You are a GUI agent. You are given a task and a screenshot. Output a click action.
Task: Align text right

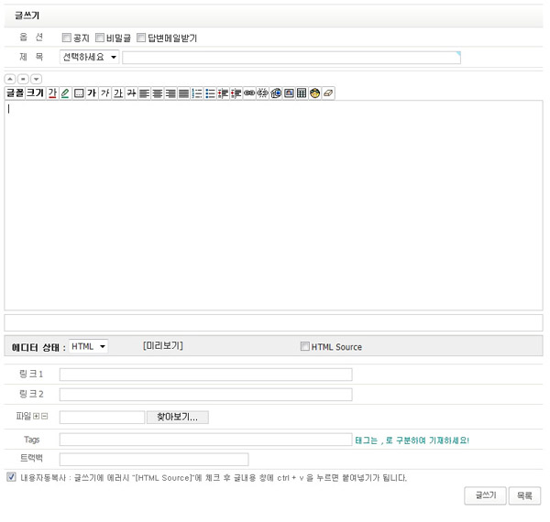tap(170, 93)
